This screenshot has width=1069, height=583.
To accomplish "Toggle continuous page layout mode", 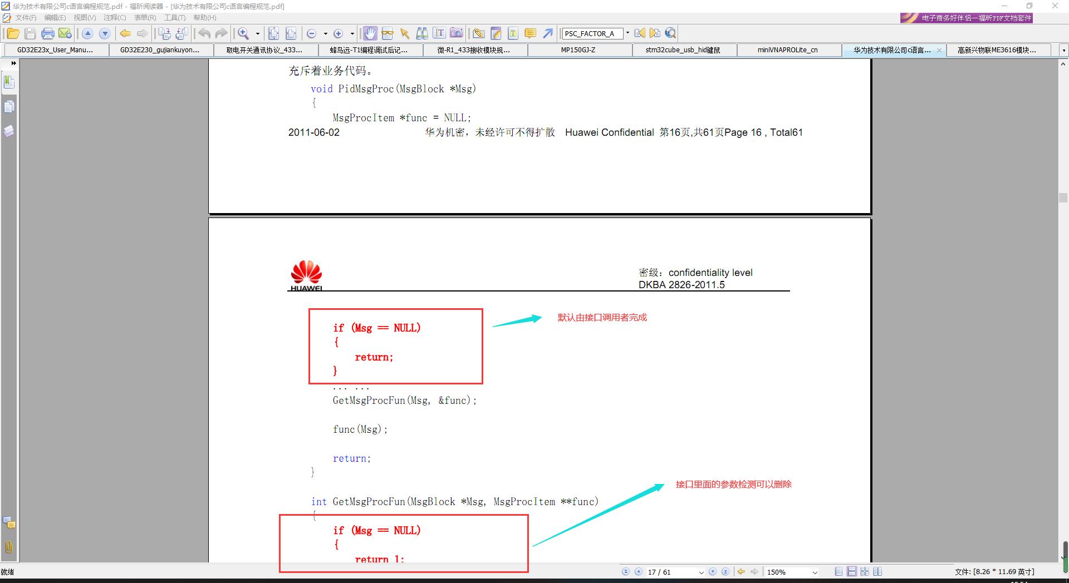I will pos(851,571).
